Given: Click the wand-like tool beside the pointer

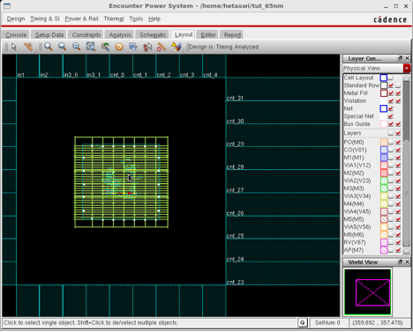Looking at the screenshot, I should [x=28, y=47].
